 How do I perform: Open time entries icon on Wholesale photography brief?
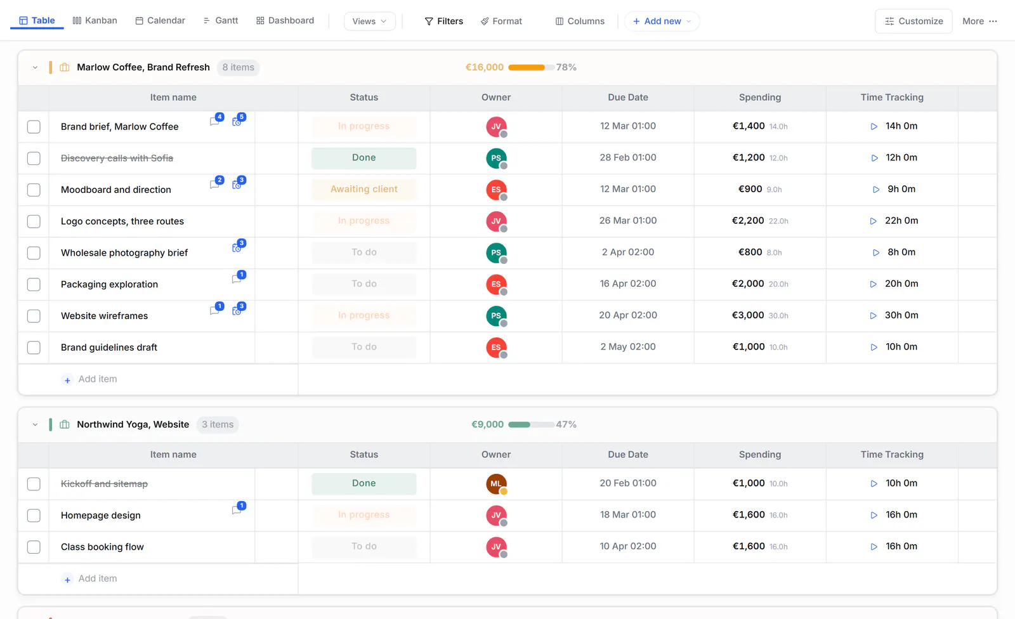[x=237, y=247]
